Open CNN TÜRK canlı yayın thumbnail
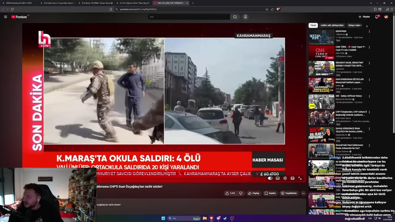The width and height of the screenshot is (395, 222). 322,52
